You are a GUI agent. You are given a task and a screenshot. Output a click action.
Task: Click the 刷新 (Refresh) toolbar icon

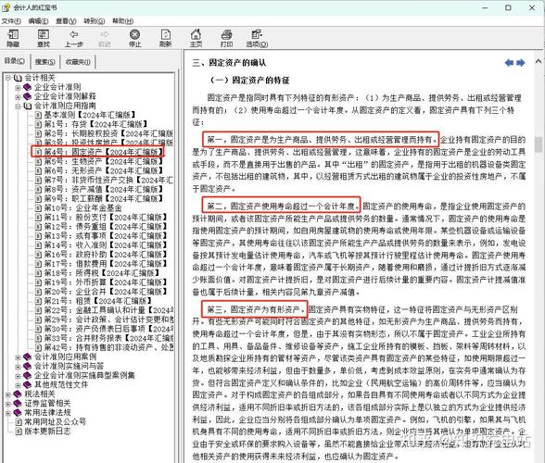165,38
